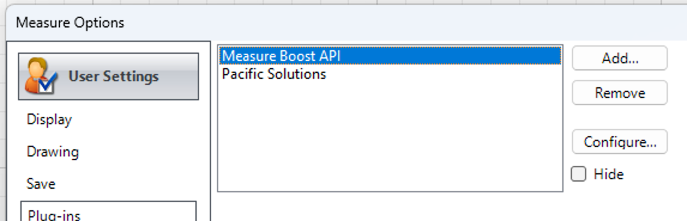Click the Add... button
This screenshot has height=221, width=687.
click(x=619, y=58)
